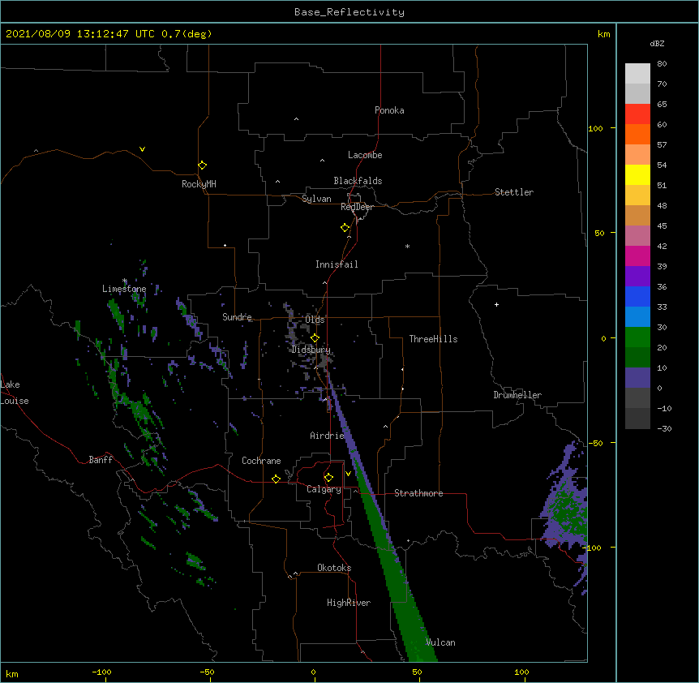The width and height of the screenshot is (699, 683).
Task: Click the asterisk marker above Limestone
Action: coord(125,281)
